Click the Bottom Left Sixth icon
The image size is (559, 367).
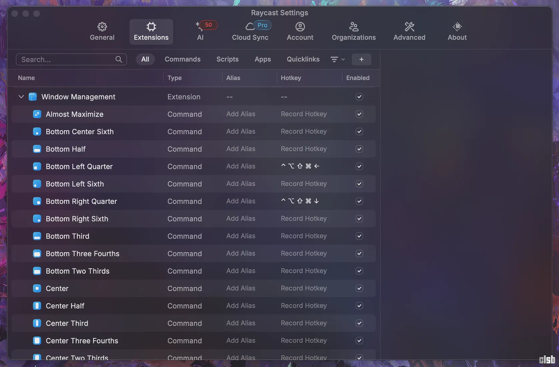37,184
